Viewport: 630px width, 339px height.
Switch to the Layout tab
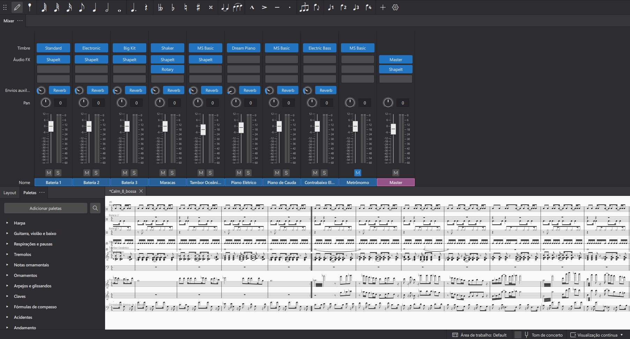click(10, 193)
